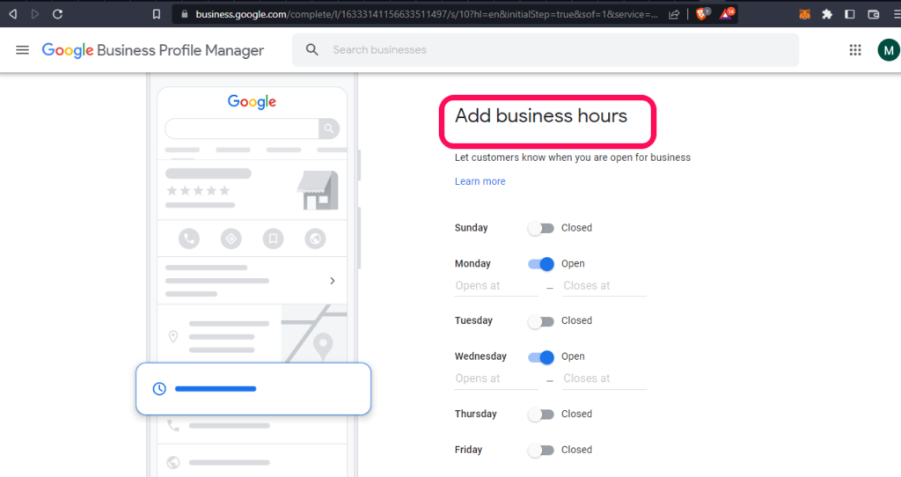
Task: Click the phone call icon in preview
Action: (x=188, y=238)
